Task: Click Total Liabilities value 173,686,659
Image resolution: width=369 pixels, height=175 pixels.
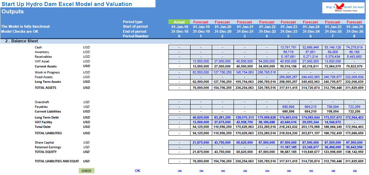Action: tap(355, 133)
